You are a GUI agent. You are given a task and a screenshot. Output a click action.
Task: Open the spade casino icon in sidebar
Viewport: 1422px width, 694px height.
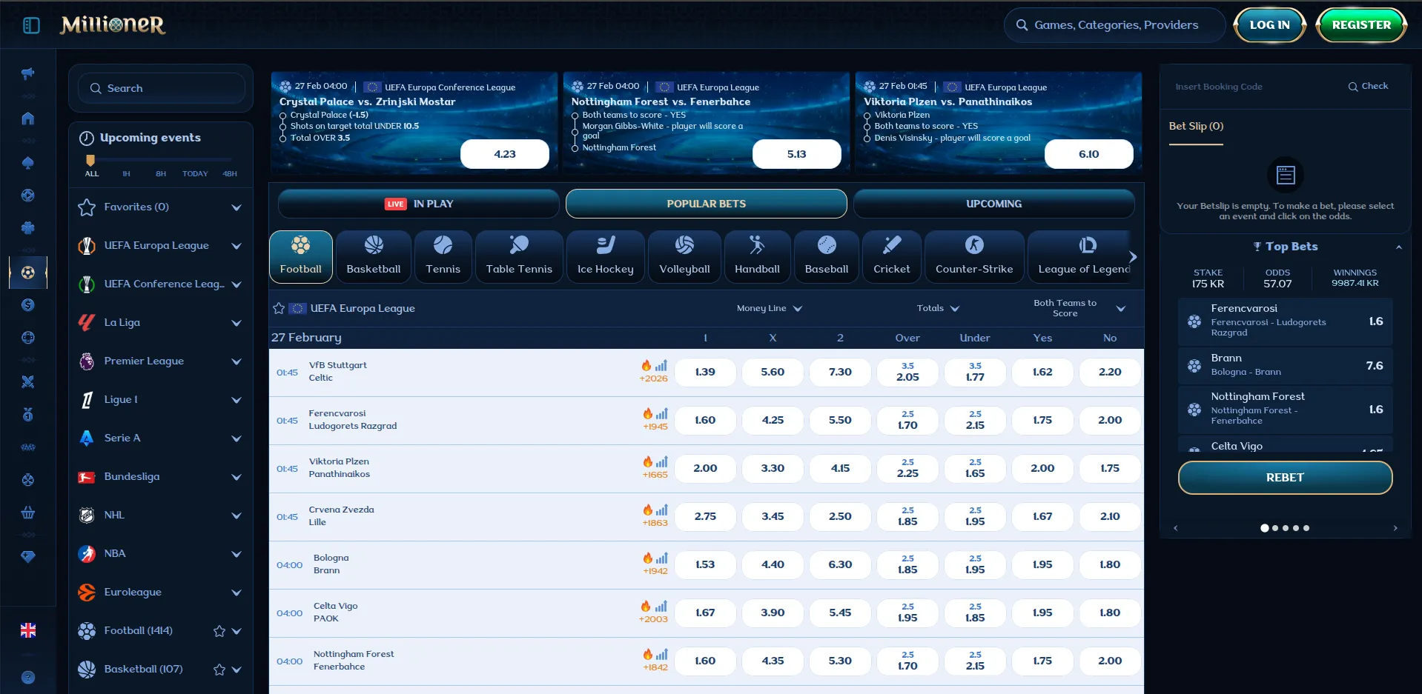point(27,163)
